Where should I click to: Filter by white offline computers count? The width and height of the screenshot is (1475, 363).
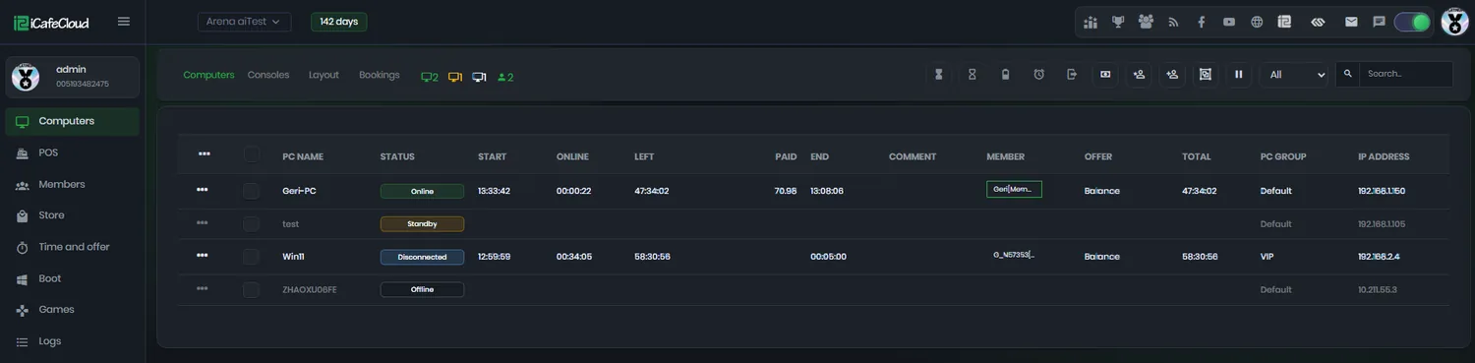480,77
